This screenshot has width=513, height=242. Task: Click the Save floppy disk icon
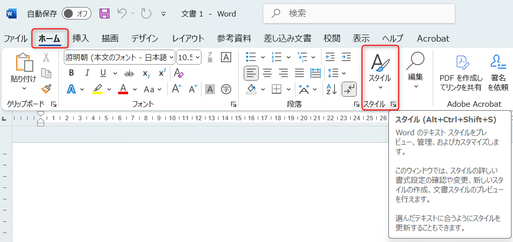[x=105, y=14]
